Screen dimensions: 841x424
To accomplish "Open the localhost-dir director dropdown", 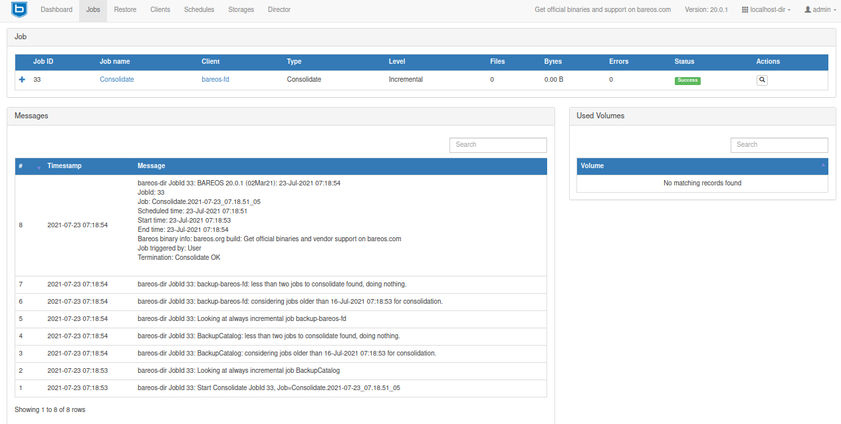I will 766,10.
